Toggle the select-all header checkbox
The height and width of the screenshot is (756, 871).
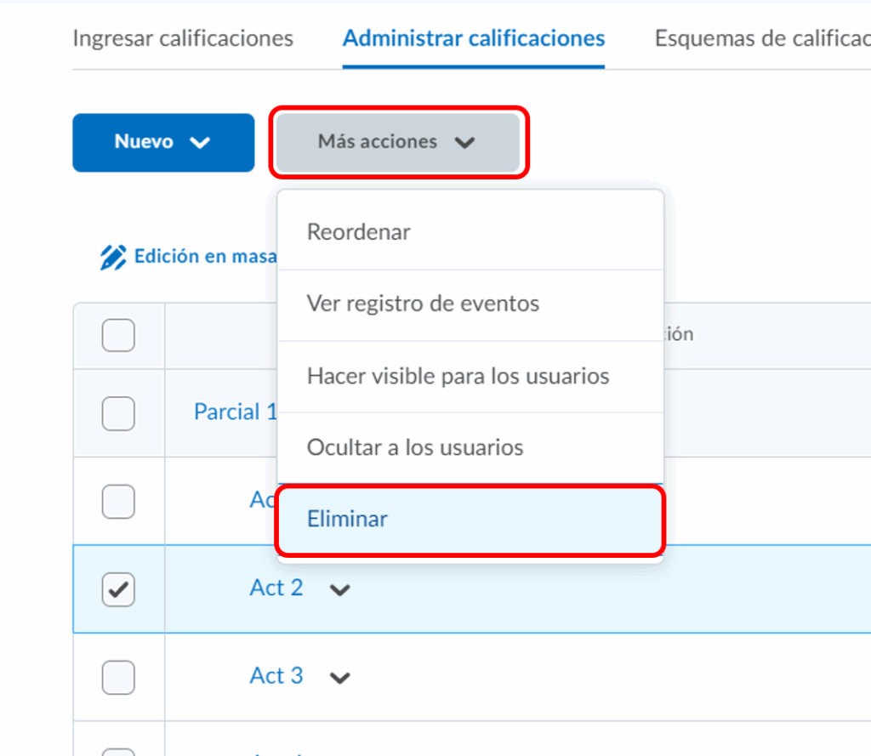118,336
